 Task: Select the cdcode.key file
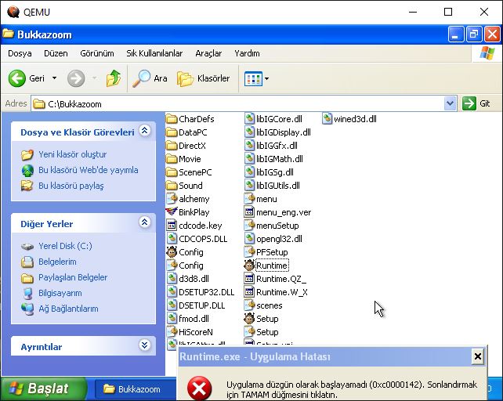194,226
